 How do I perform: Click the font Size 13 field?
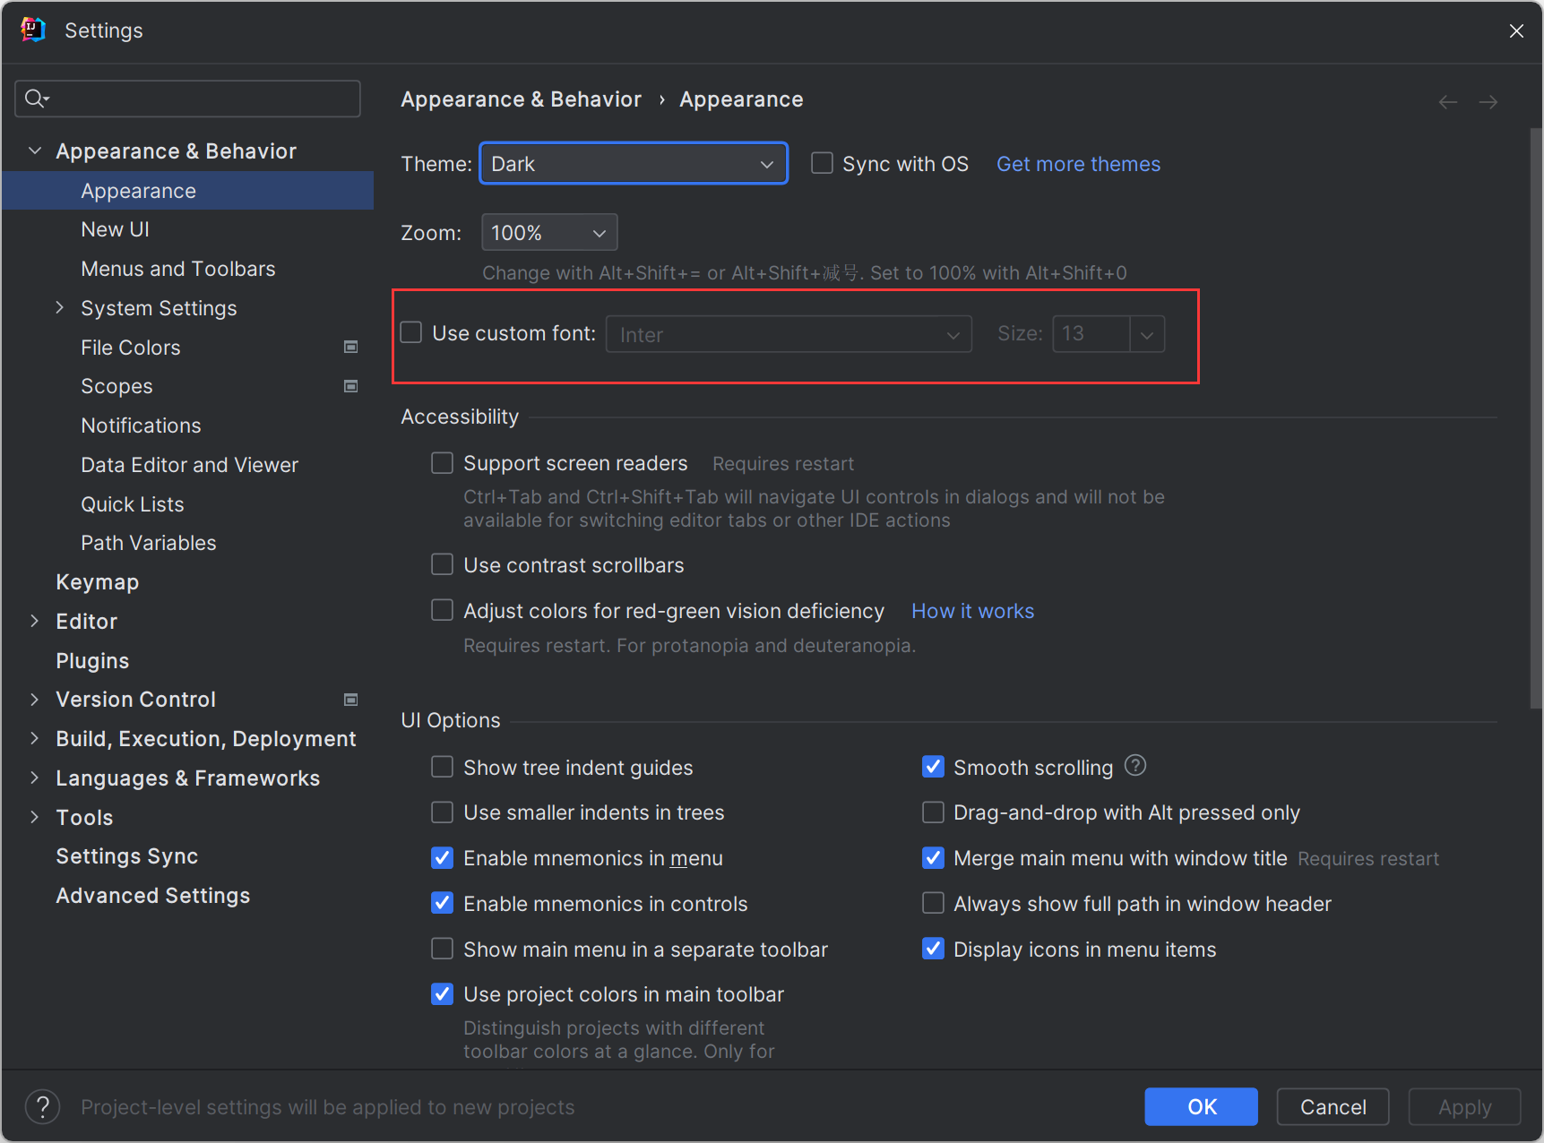[x=1091, y=334]
